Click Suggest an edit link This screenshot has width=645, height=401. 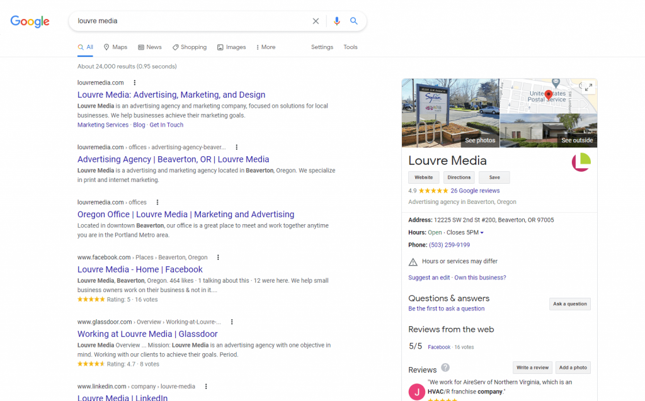point(429,278)
